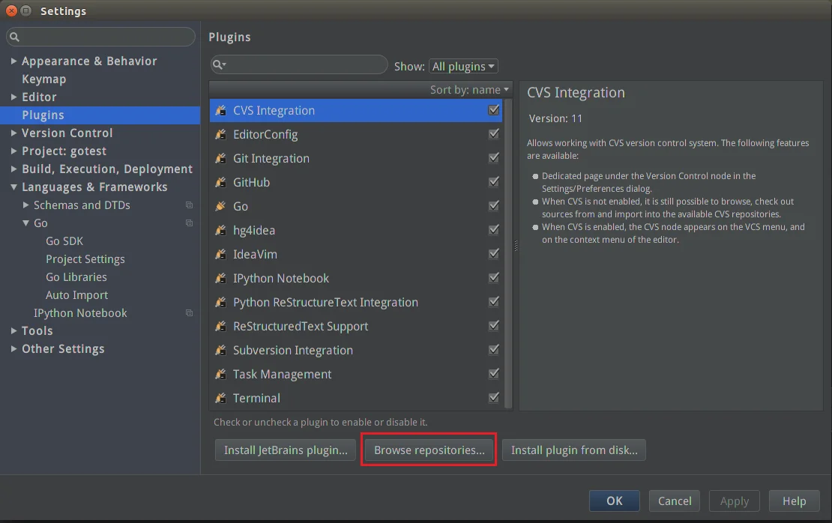Expand the Version Control tree node
The image size is (832, 523).
click(13, 133)
